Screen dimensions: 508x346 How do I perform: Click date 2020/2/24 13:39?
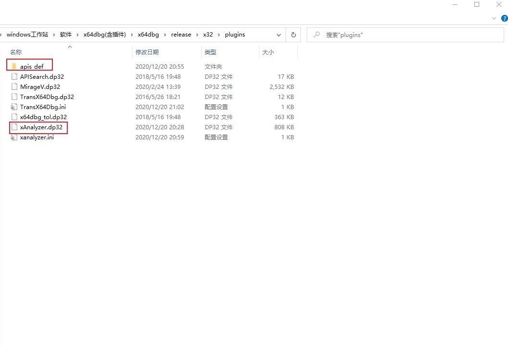pyautogui.click(x=158, y=86)
